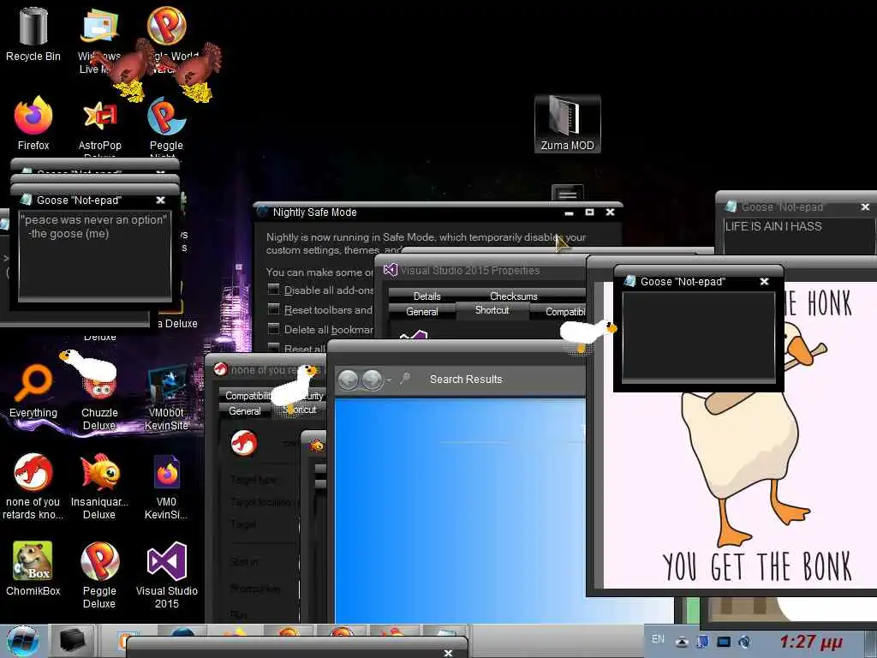Minimize the Nightly Safe Mode window

pos(569,212)
